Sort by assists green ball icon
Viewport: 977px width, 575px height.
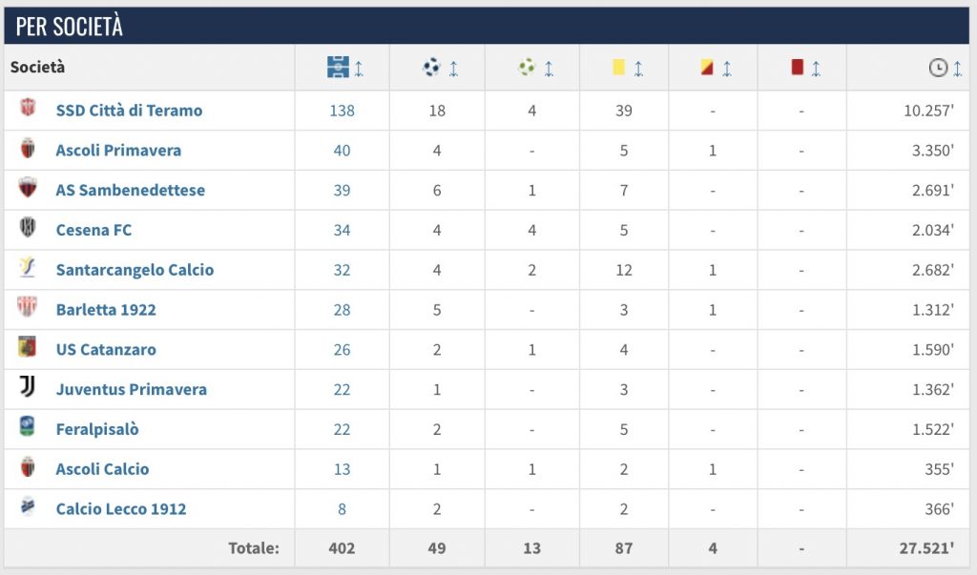(528, 68)
